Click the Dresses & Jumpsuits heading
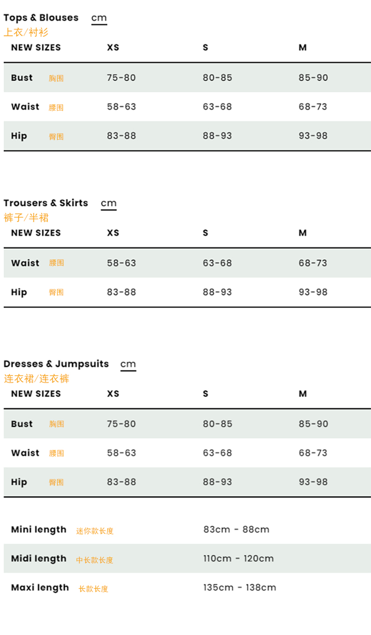Image resolution: width=371 pixels, height=635 pixels. (56, 364)
